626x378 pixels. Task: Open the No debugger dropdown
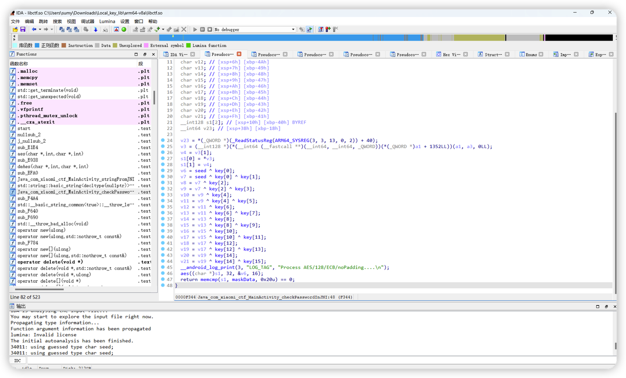point(293,29)
